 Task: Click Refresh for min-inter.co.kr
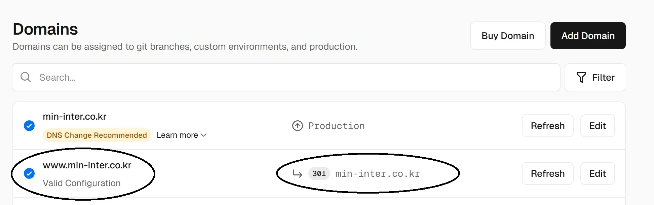click(547, 126)
